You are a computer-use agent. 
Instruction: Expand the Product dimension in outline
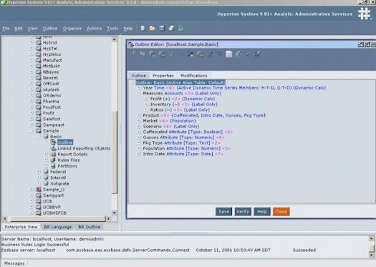[139, 115]
